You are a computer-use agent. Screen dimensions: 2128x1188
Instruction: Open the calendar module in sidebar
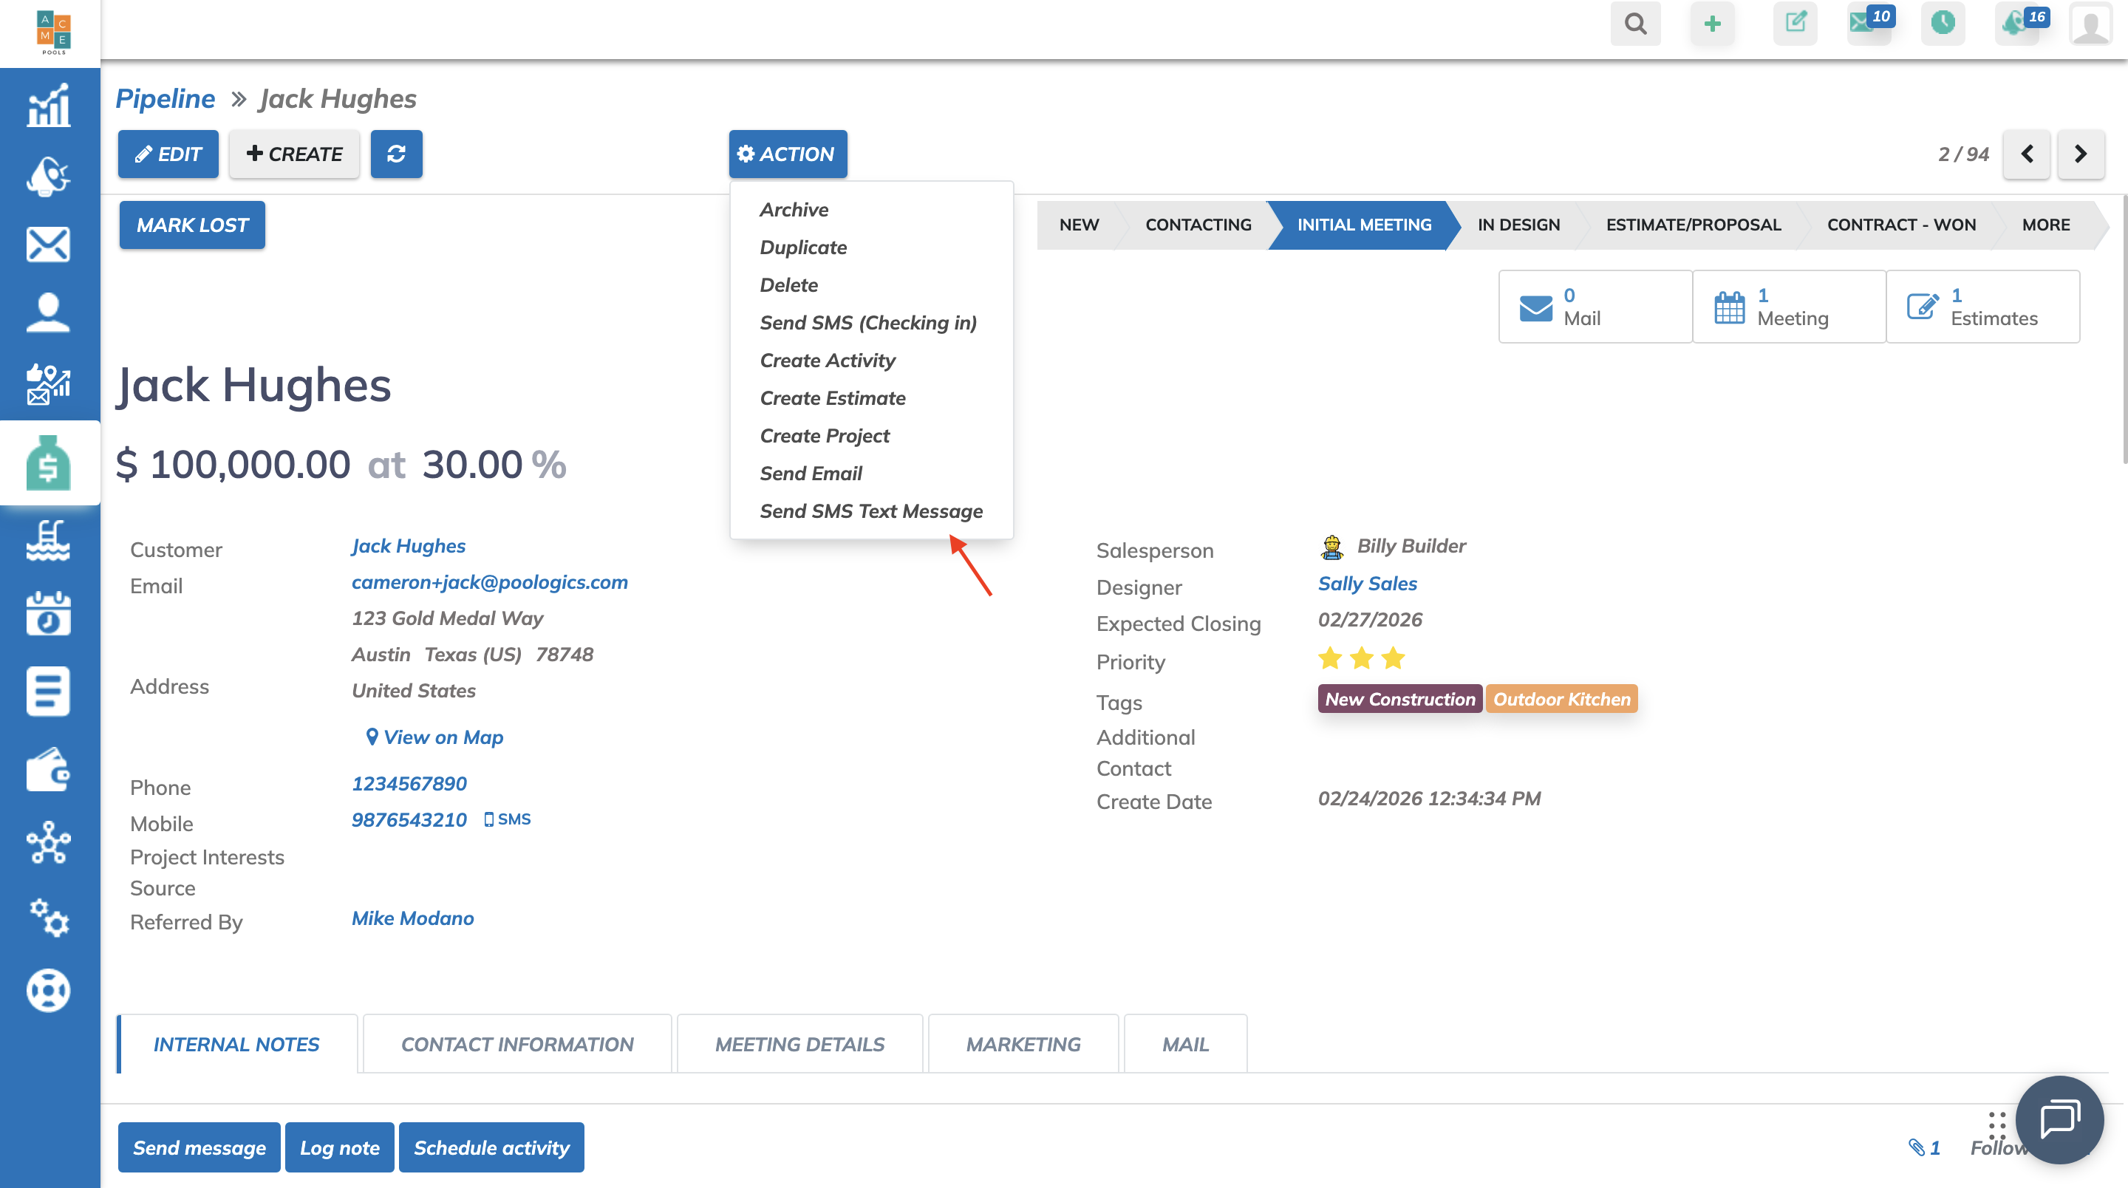coord(48,613)
